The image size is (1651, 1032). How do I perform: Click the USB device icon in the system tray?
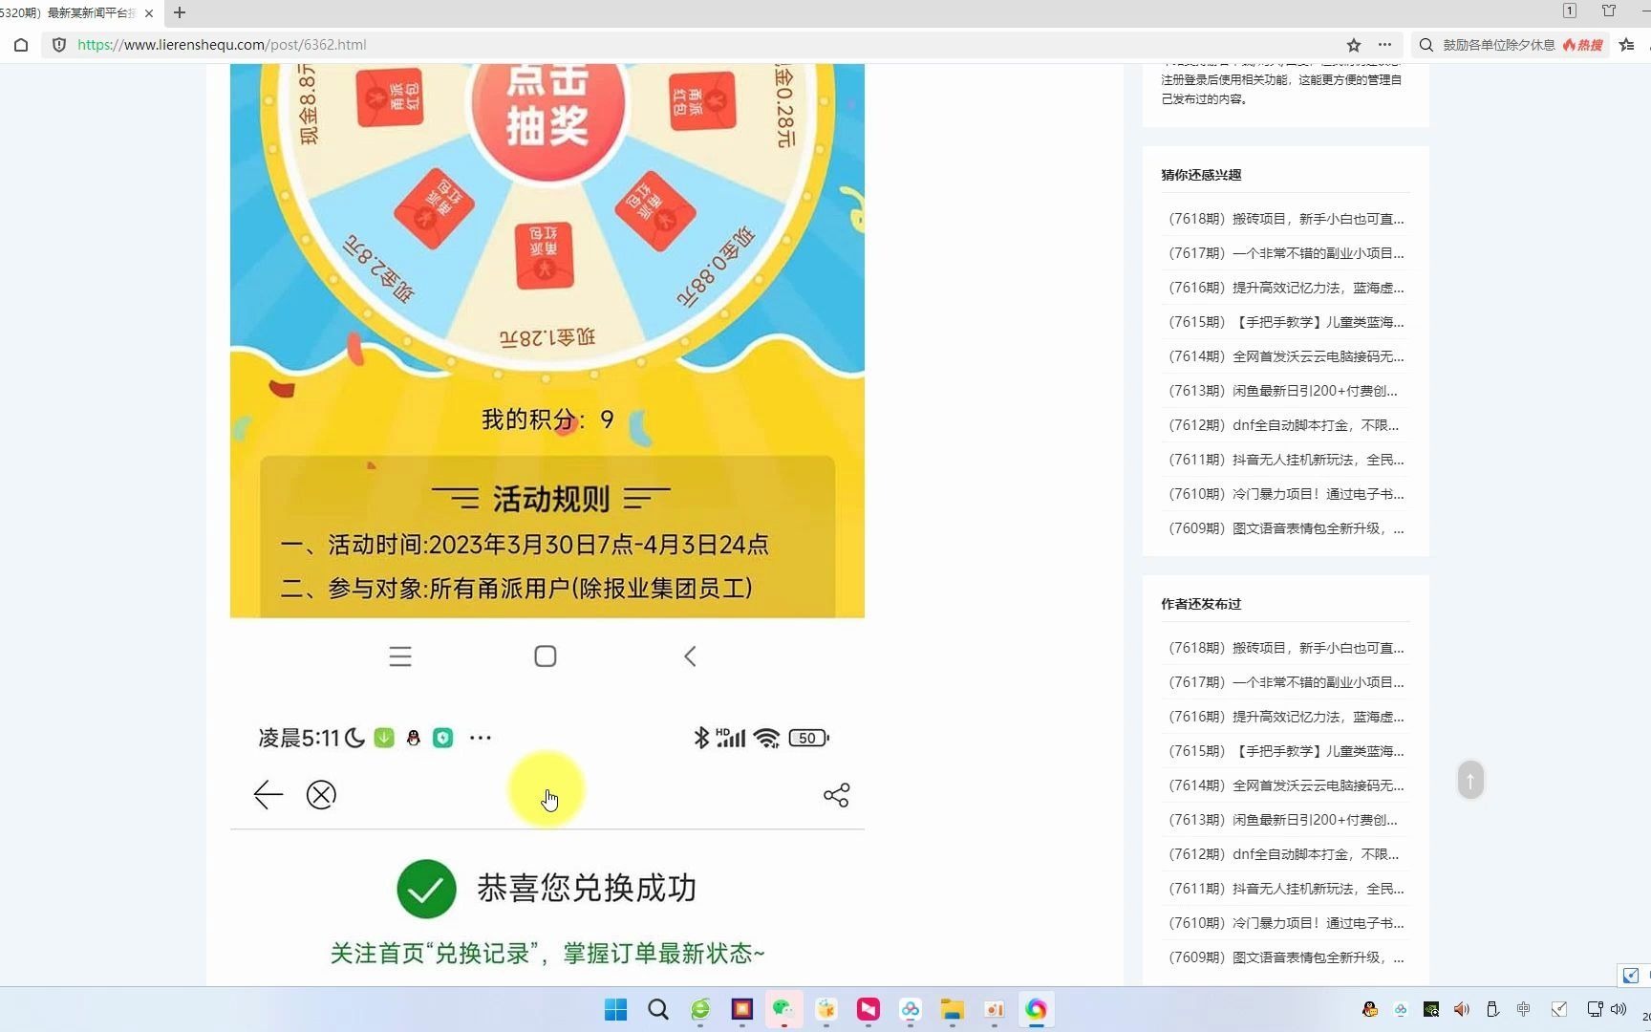(x=1492, y=1009)
